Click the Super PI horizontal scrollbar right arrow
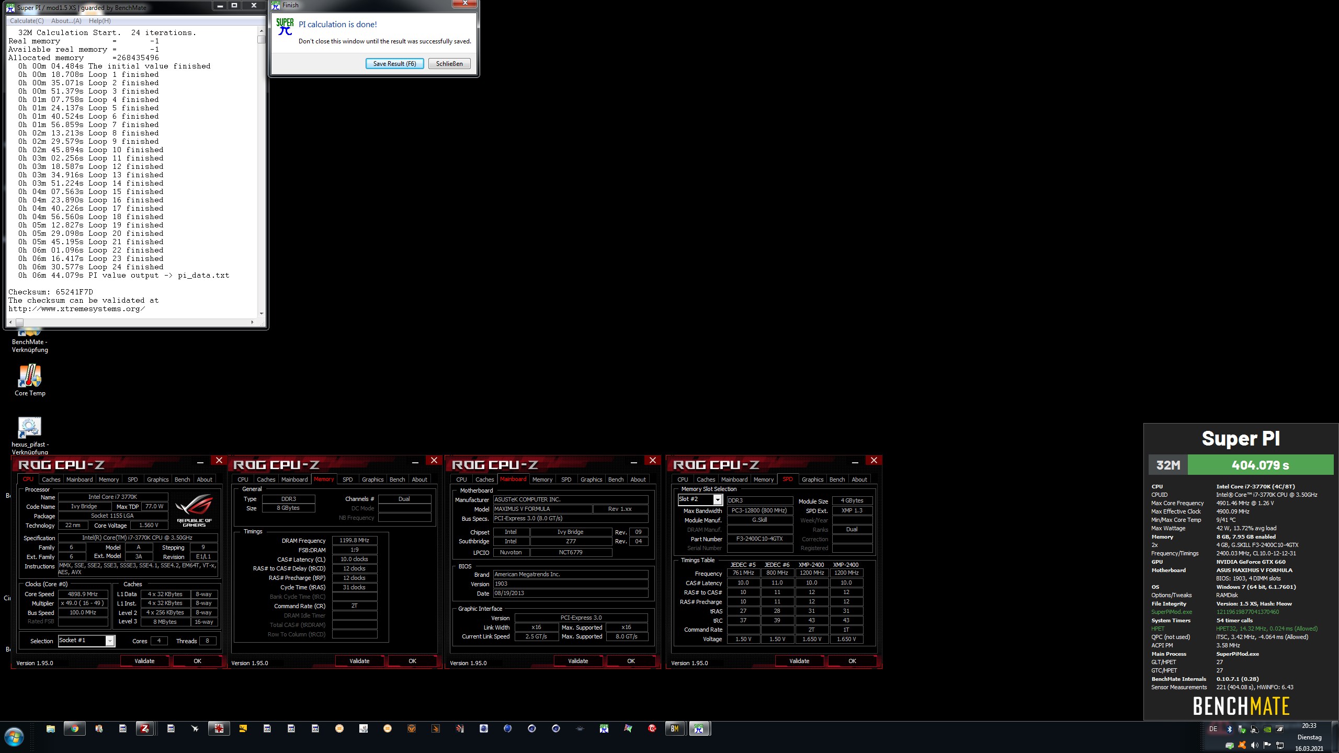1339x753 pixels. 253,322
